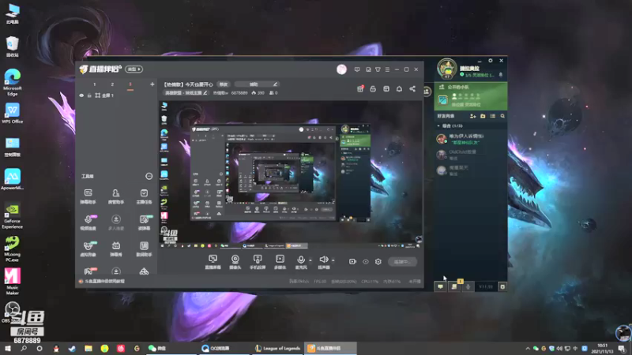Viewport: 632px width, 355px height.
Task: Switch the 经典 mode pill toggle
Action: coord(134,69)
